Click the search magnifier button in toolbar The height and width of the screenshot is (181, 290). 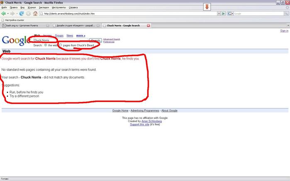tap(286, 14)
